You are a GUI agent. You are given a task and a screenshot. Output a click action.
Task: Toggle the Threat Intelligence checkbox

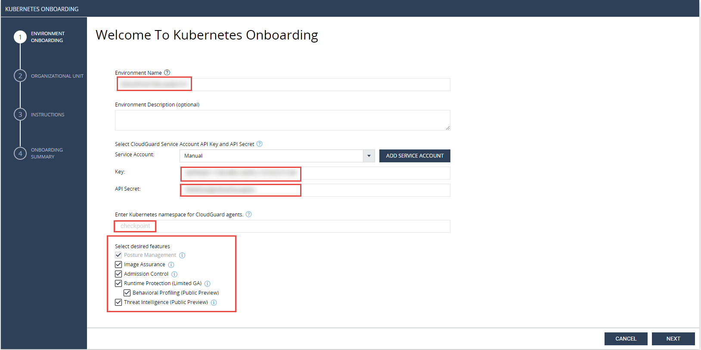(118, 302)
